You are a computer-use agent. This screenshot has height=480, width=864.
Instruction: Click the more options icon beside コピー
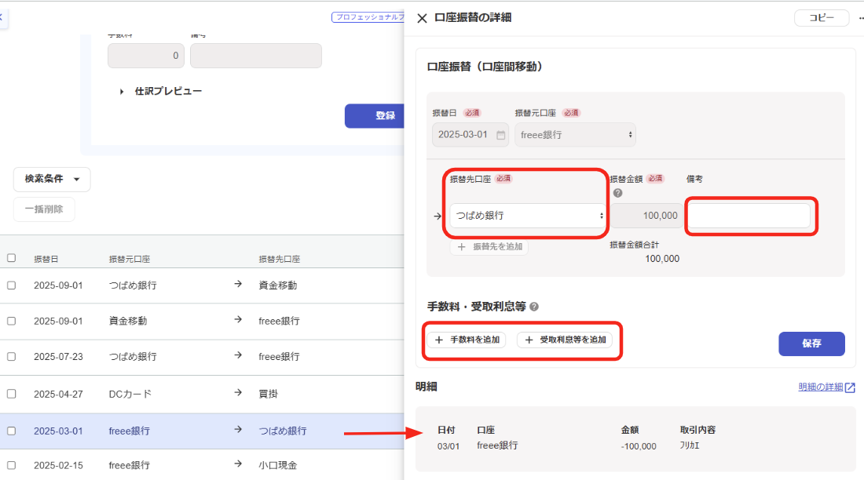[861, 18]
